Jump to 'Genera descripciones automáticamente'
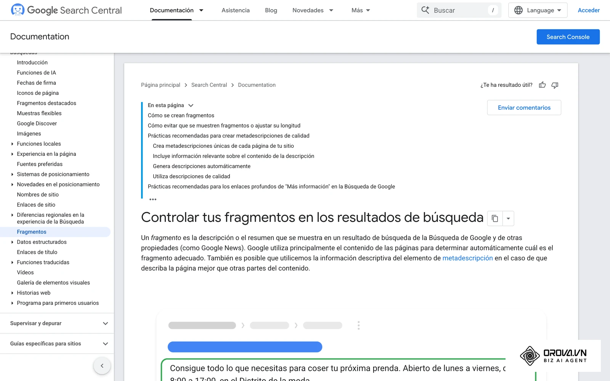 click(x=202, y=166)
